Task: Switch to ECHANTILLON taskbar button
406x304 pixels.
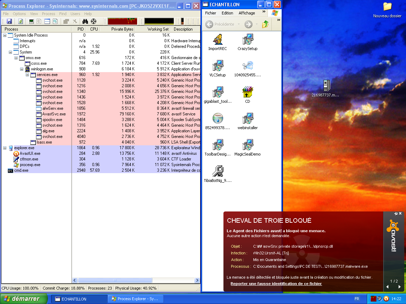Action: click(x=79, y=299)
